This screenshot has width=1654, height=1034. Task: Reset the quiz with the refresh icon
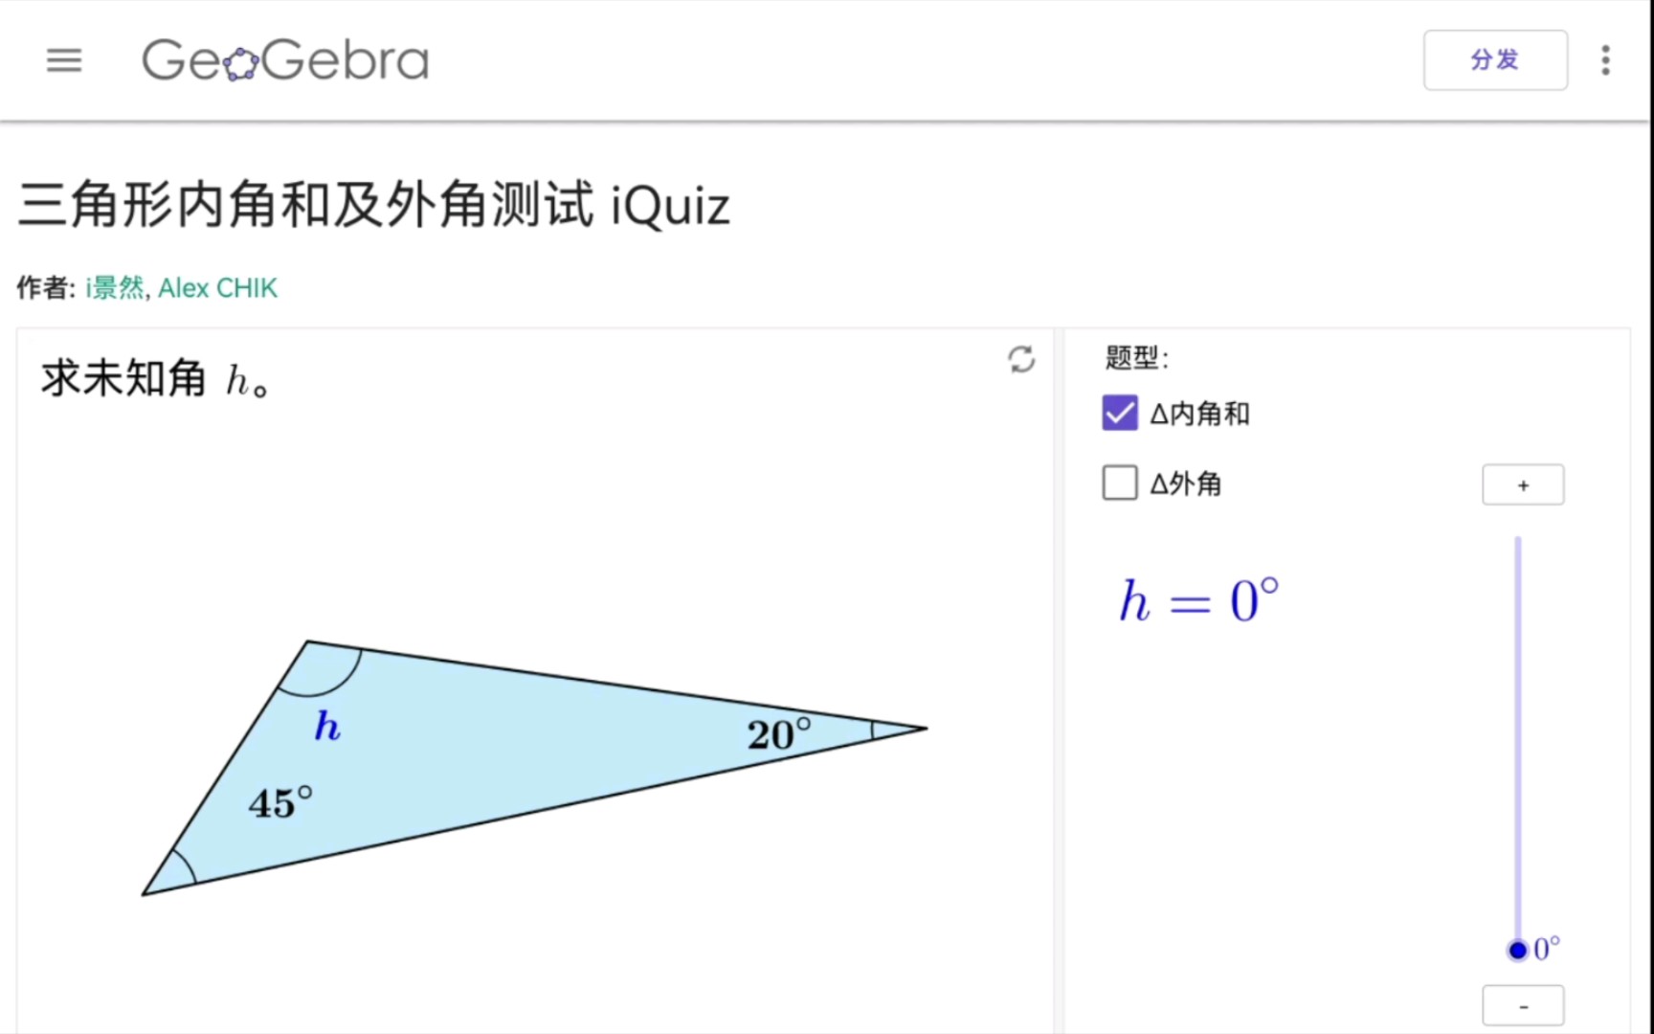(x=1020, y=362)
